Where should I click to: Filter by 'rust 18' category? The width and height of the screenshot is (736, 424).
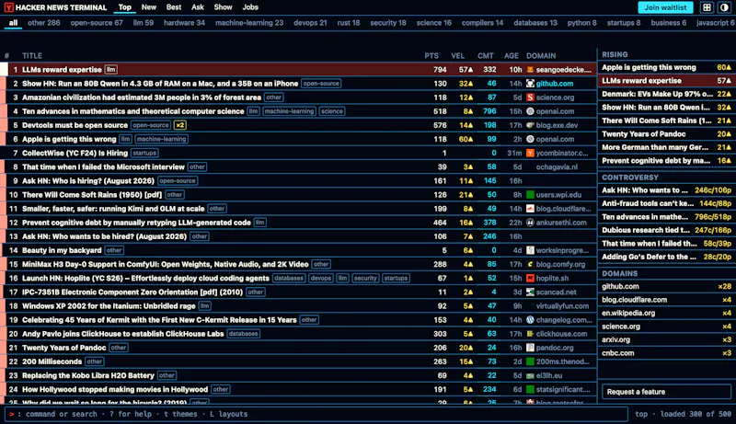[349, 22]
